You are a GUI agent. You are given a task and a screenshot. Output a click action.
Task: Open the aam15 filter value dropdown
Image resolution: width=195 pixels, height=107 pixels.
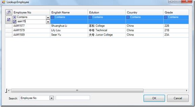coord(48,22)
